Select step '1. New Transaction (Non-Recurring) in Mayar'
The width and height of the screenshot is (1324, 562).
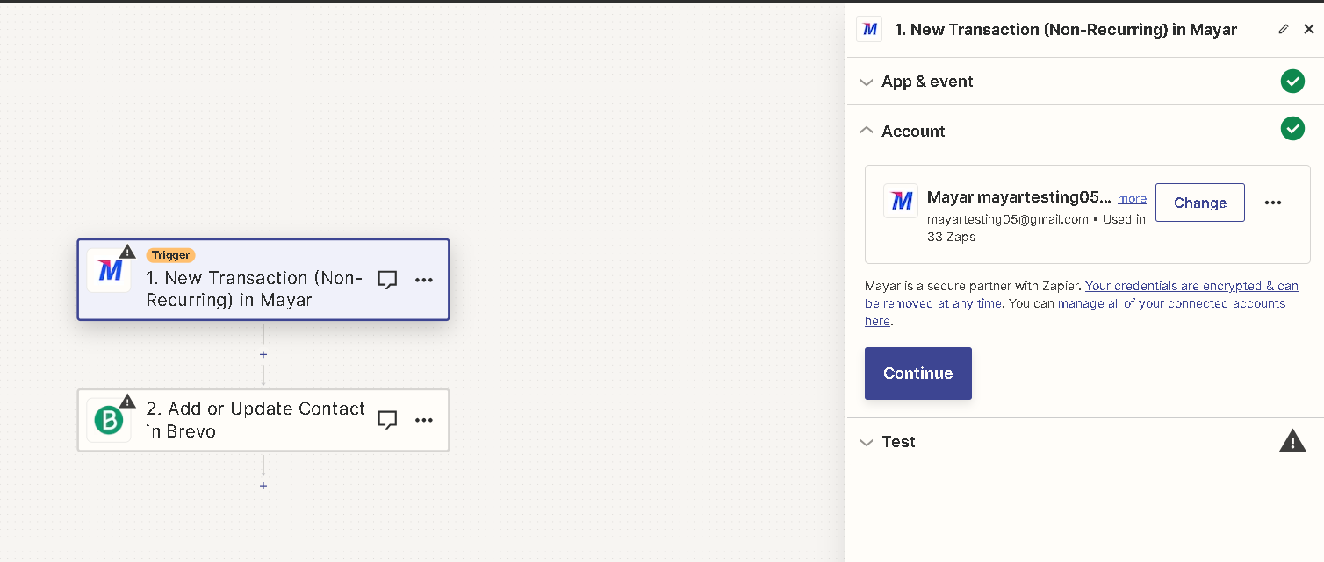[263, 280]
